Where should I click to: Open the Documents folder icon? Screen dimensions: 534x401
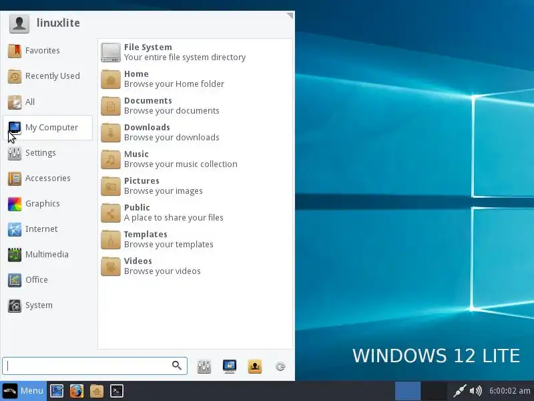tap(111, 106)
